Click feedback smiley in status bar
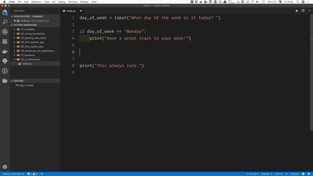The height and width of the screenshot is (176, 313). click(303, 174)
